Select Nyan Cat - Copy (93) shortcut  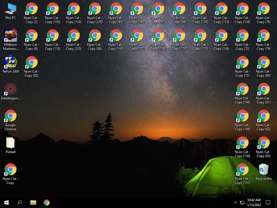[x=116, y=13]
